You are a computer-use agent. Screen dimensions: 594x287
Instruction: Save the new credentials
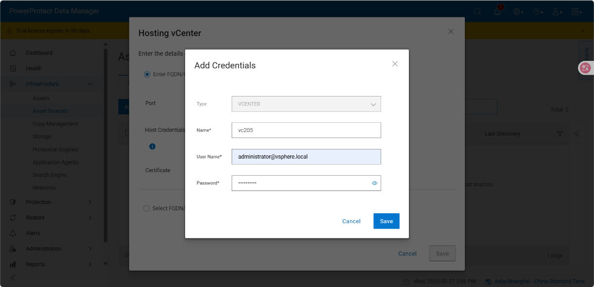coord(387,221)
